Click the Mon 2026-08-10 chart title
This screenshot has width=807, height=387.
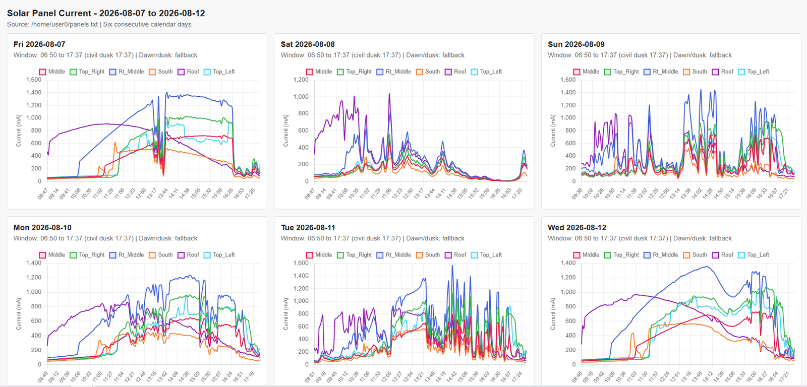(x=42, y=228)
